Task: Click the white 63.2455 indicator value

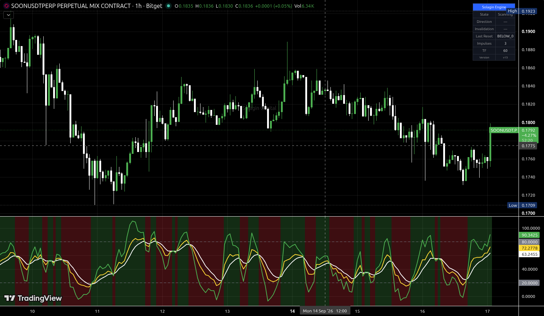Action: (x=529, y=254)
